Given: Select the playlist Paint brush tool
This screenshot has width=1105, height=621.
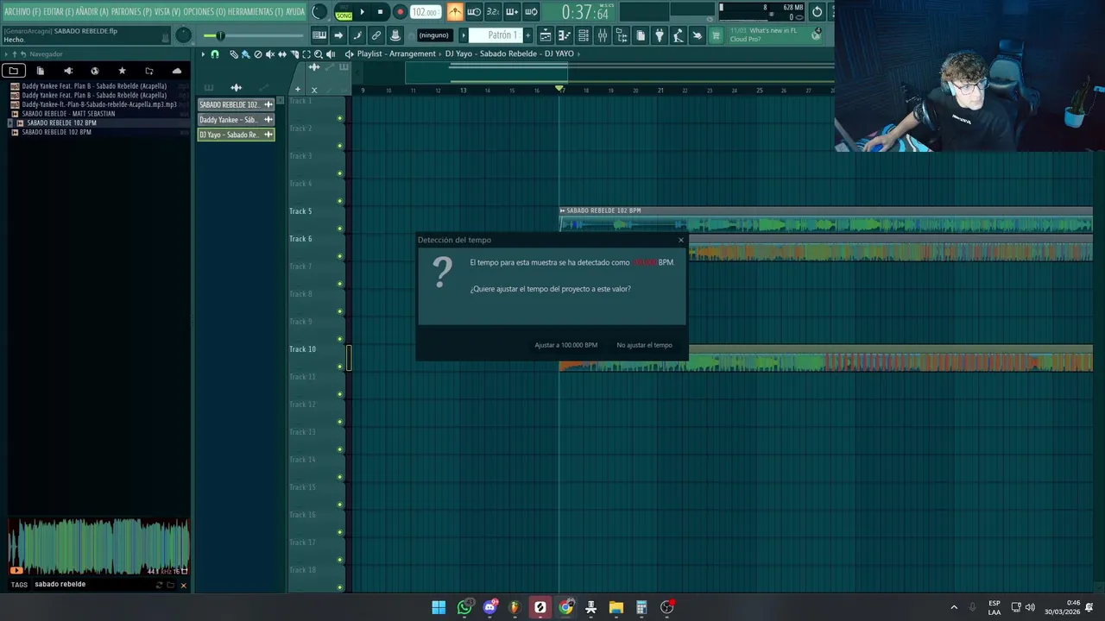Looking at the screenshot, I should [x=245, y=54].
